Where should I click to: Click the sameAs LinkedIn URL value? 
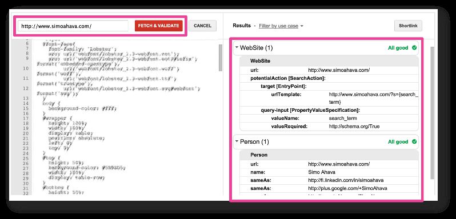(x=346, y=180)
